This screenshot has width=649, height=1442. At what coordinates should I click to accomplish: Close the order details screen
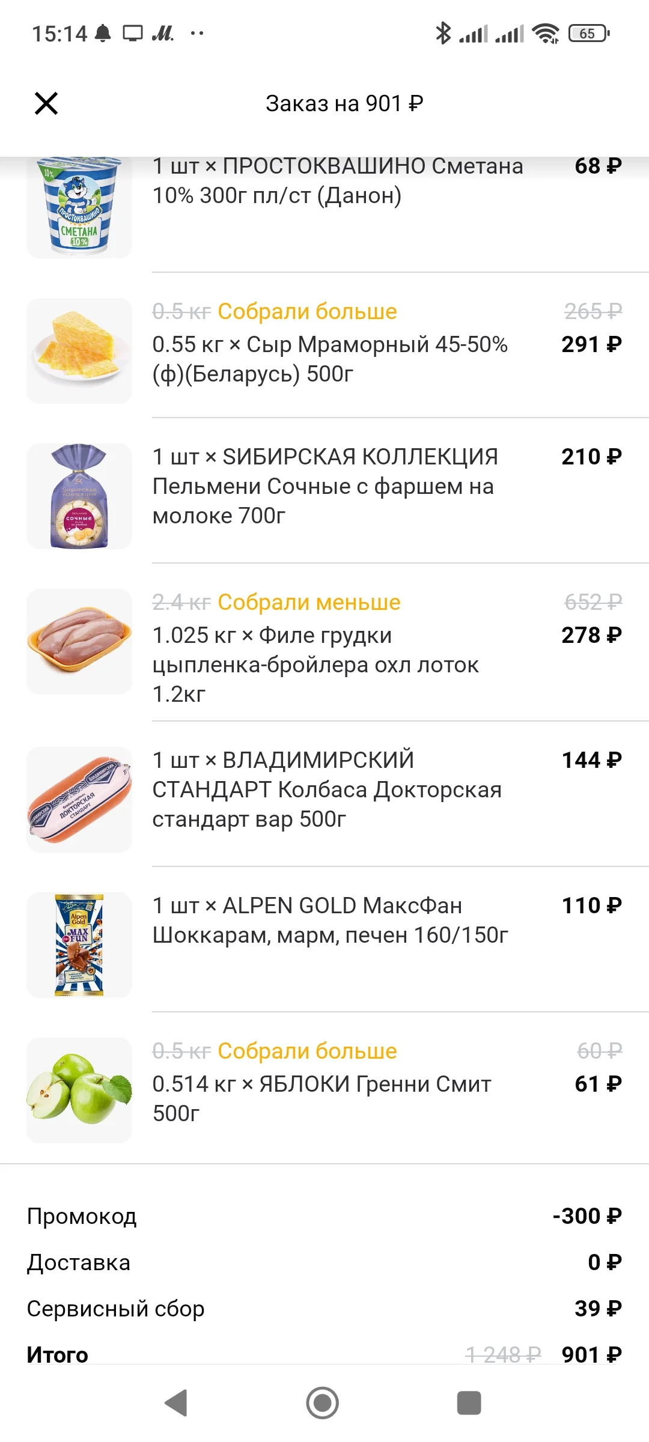(46, 103)
